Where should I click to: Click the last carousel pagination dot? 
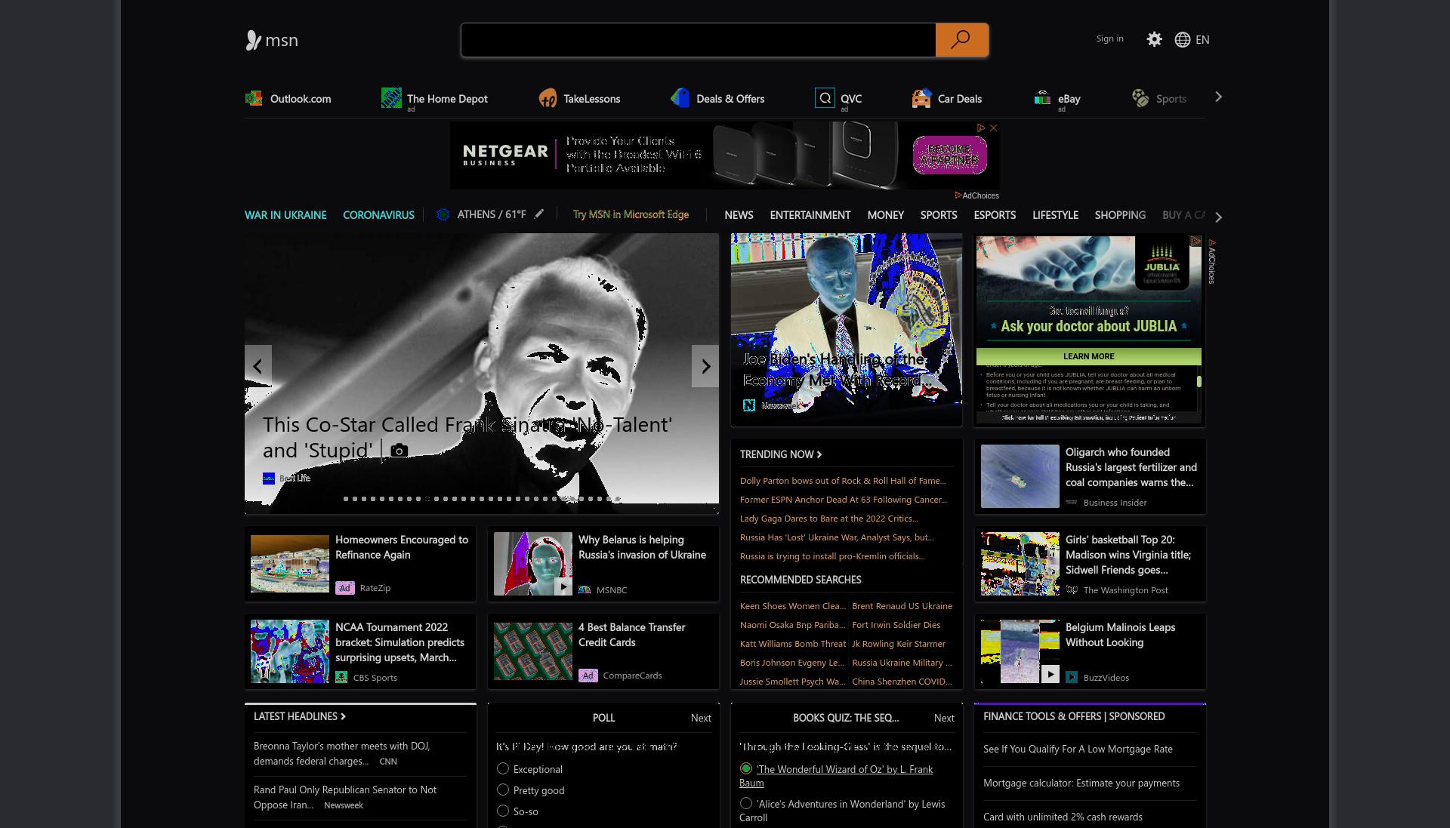(618, 499)
